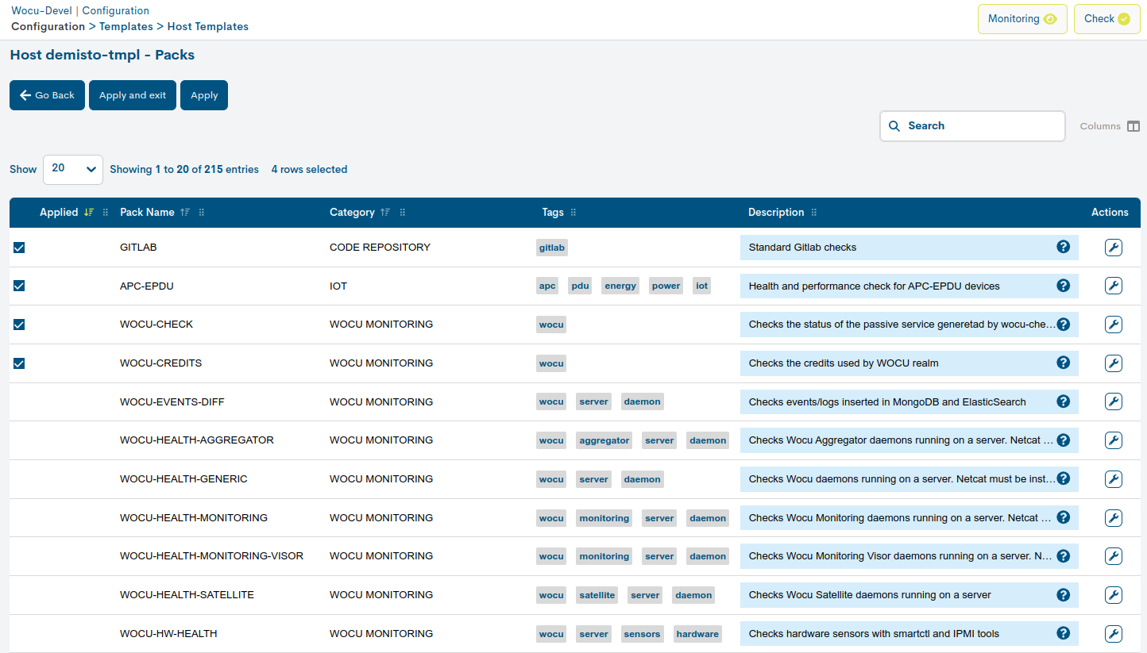The image size is (1147, 653).
Task: Click the gitlab tag
Action: point(552,248)
